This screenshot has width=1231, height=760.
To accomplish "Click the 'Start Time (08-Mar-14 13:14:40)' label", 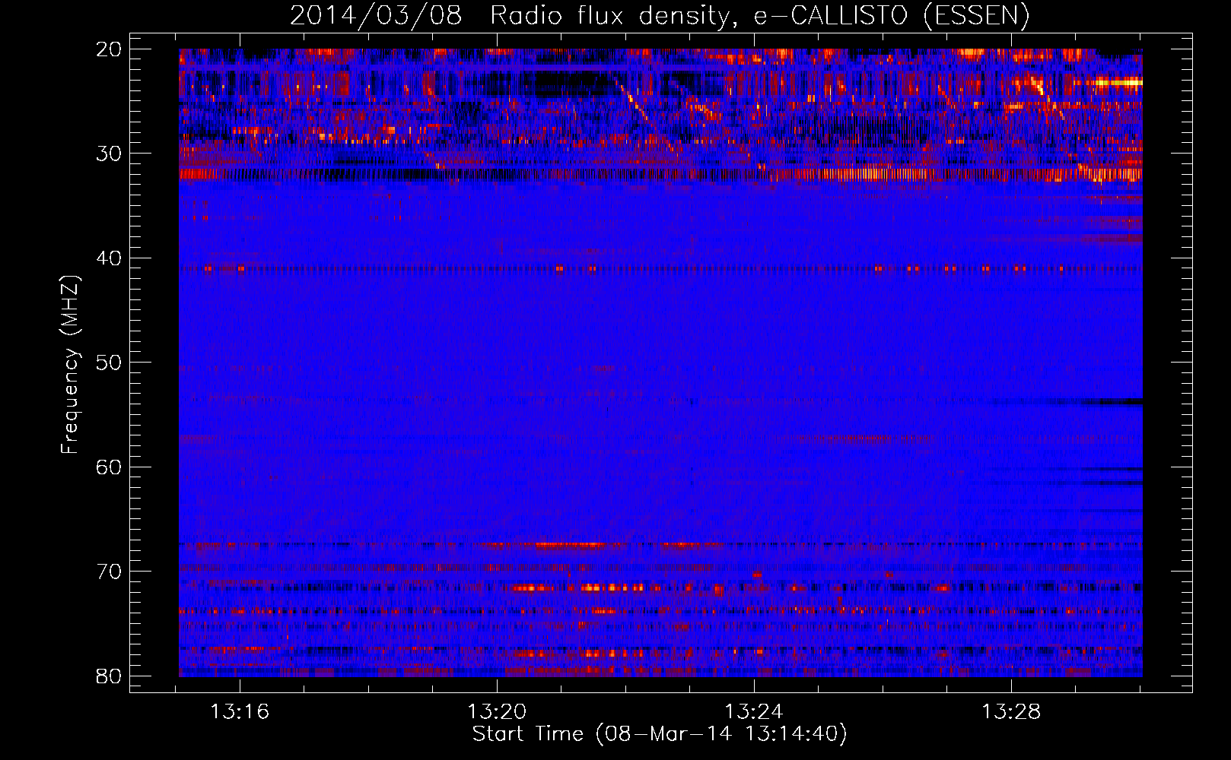I will (x=660, y=734).
